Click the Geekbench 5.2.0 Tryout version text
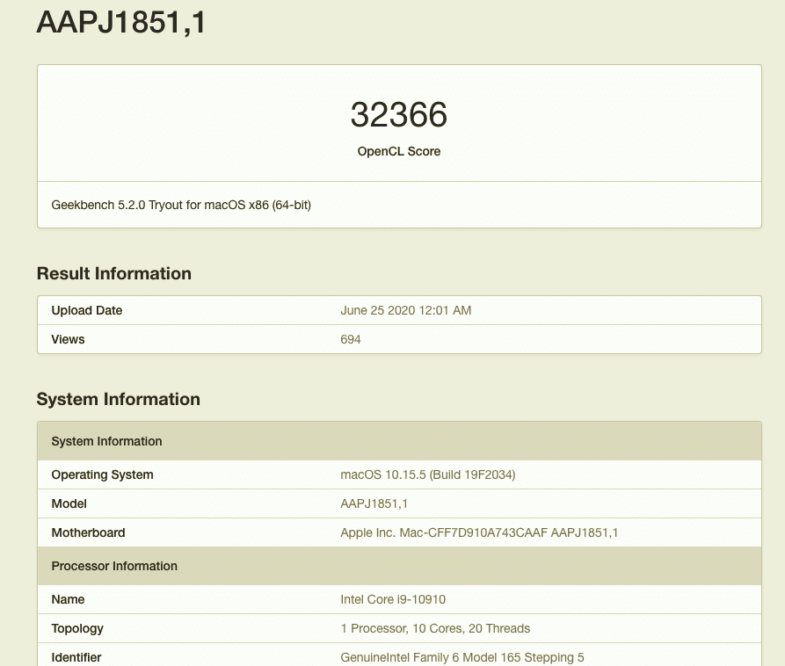This screenshot has height=666, width=785. 181,205
